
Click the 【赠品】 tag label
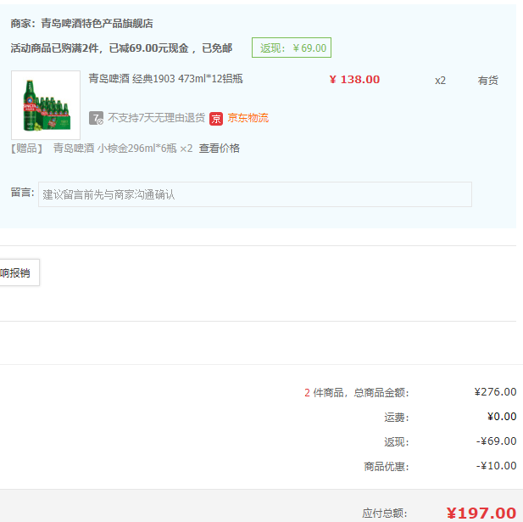26,149
